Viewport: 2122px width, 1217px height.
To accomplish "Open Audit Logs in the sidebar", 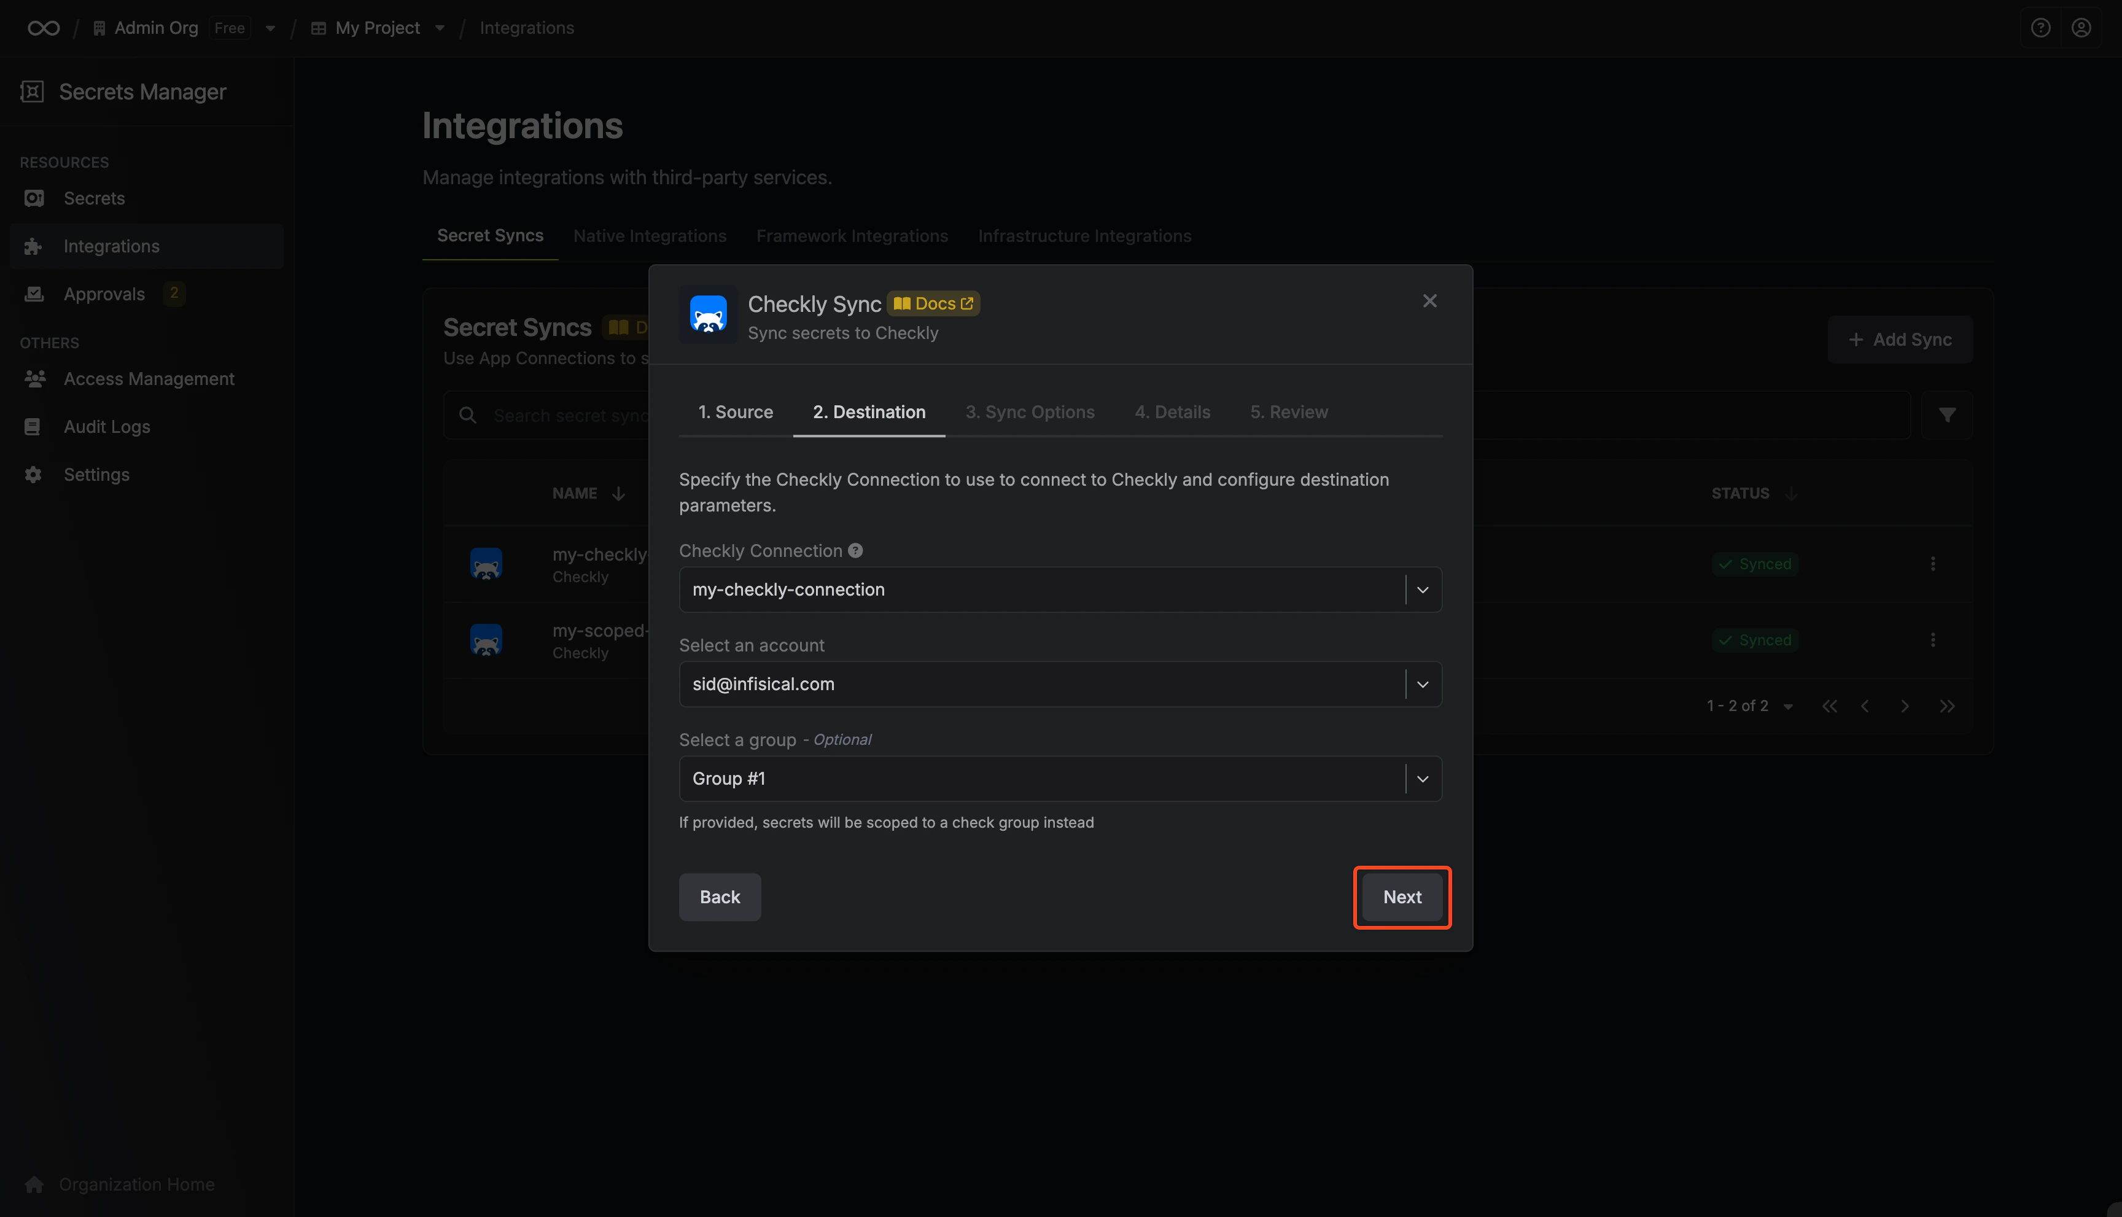I will click(147, 426).
